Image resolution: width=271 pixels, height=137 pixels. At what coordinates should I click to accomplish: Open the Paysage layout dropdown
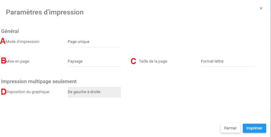point(94,61)
